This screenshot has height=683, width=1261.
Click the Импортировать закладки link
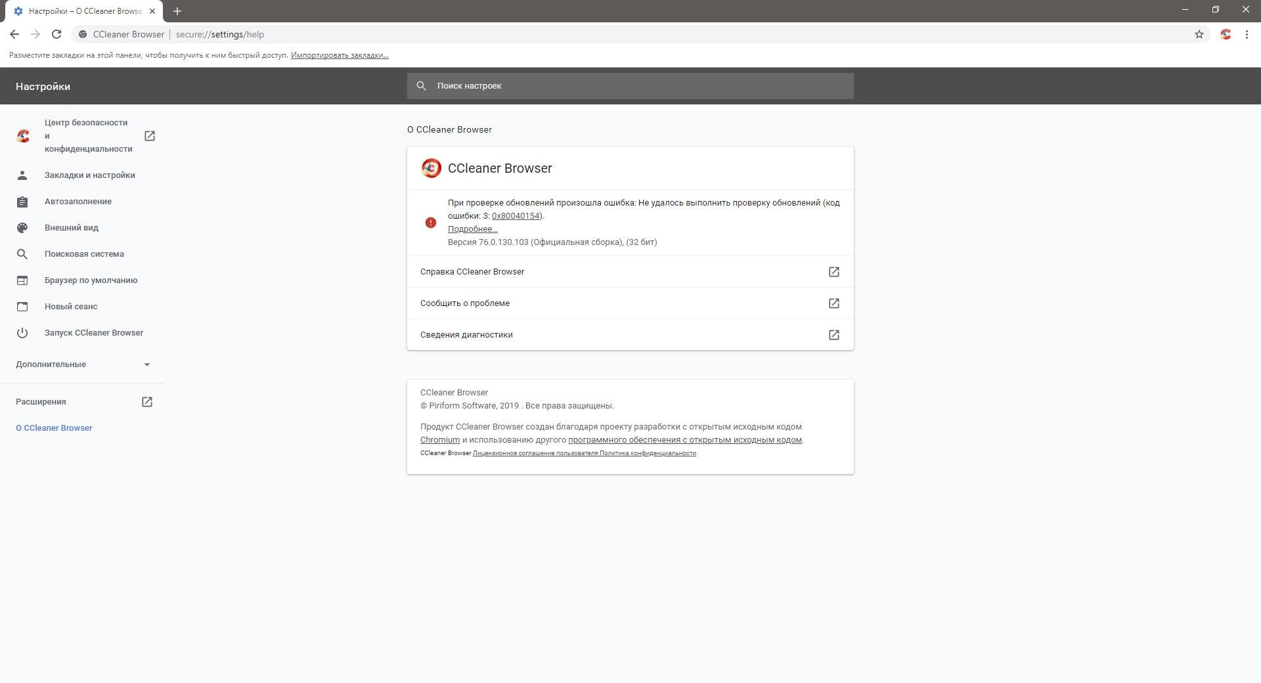[340, 55]
